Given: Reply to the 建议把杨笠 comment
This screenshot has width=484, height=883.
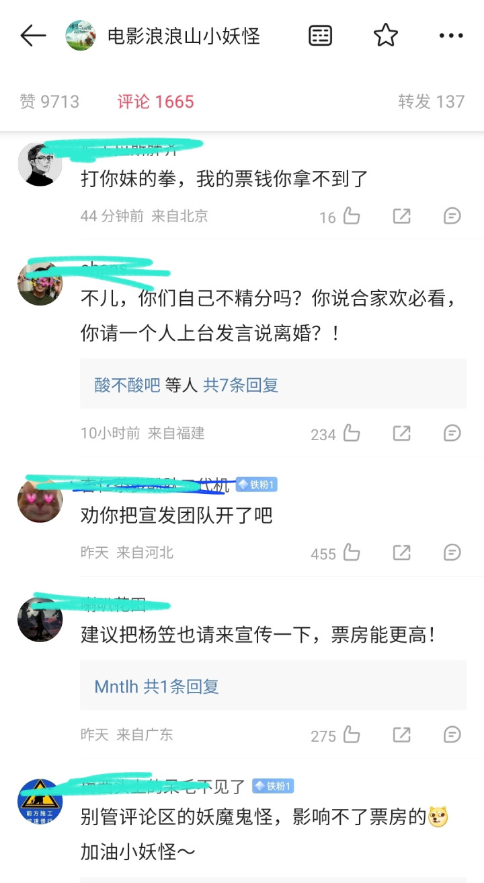Looking at the screenshot, I should pyautogui.click(x=452, y=735).
